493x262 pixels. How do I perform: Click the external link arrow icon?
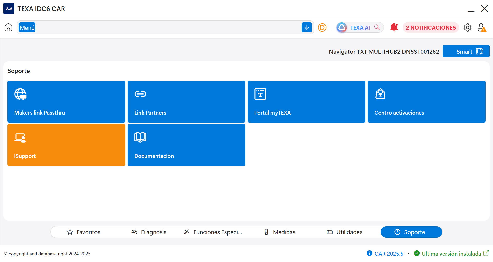coord(486,253)
